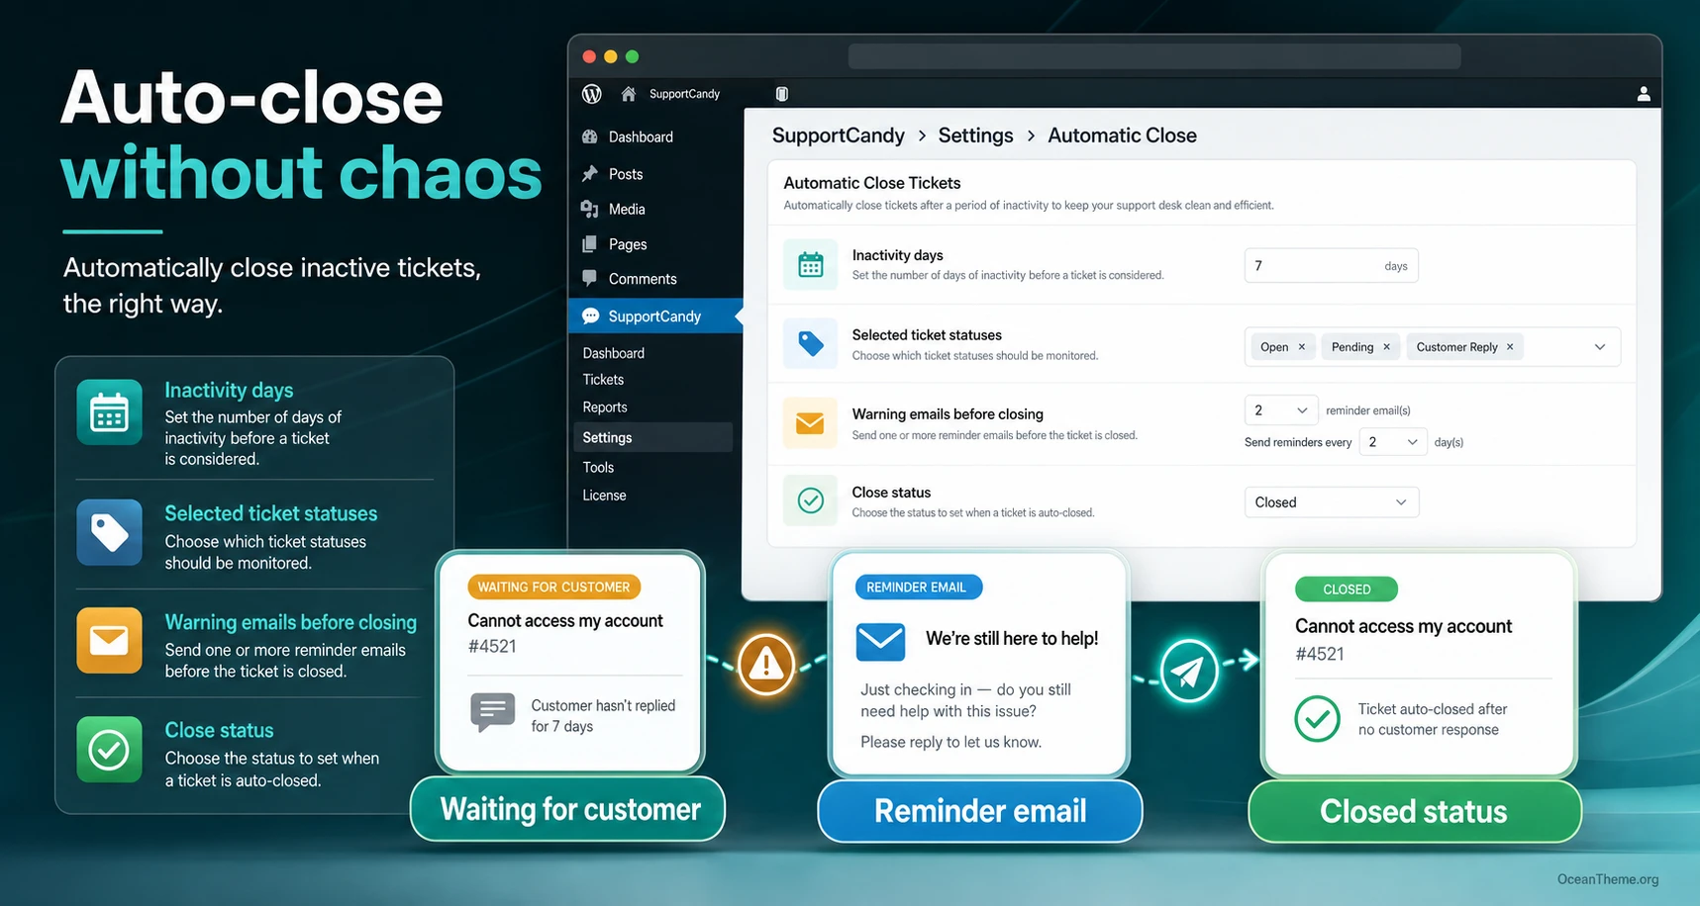The image size is (1700, 906).
Task: Select Settings in the SupportCandy submenu
Action: pyautogui.click(x=652, y=437)
